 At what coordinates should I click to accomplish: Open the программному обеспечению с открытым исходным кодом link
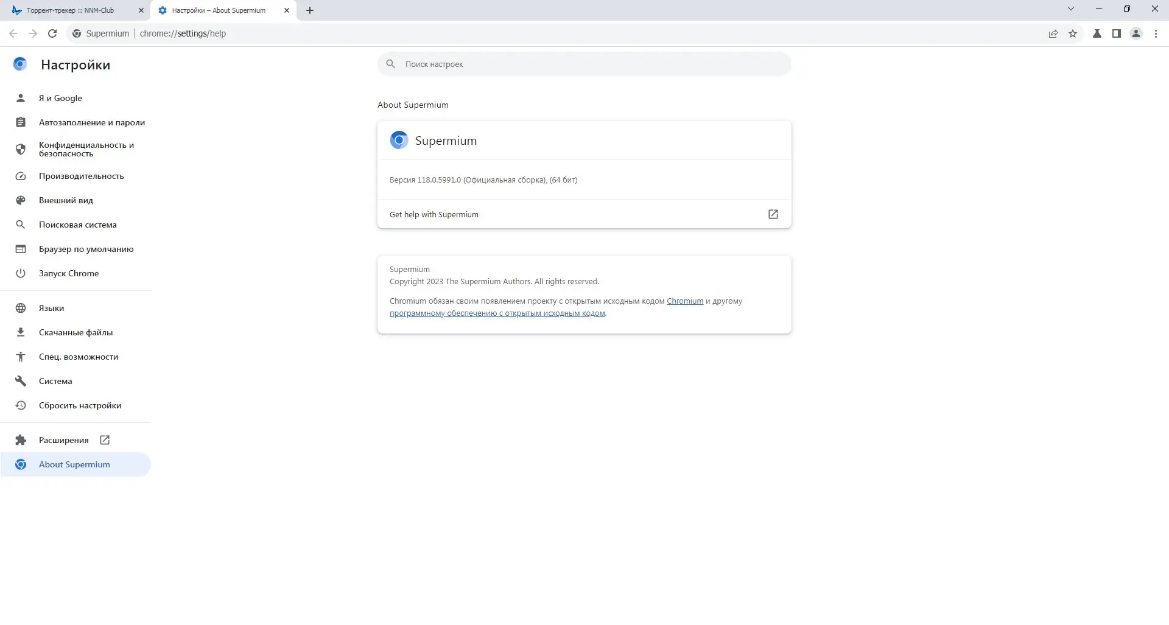point(497,313)
